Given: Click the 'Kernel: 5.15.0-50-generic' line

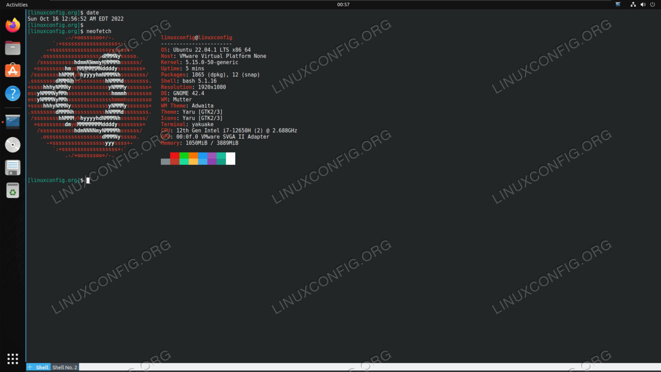Looking at the screenshot, I should tap(199, 62).
